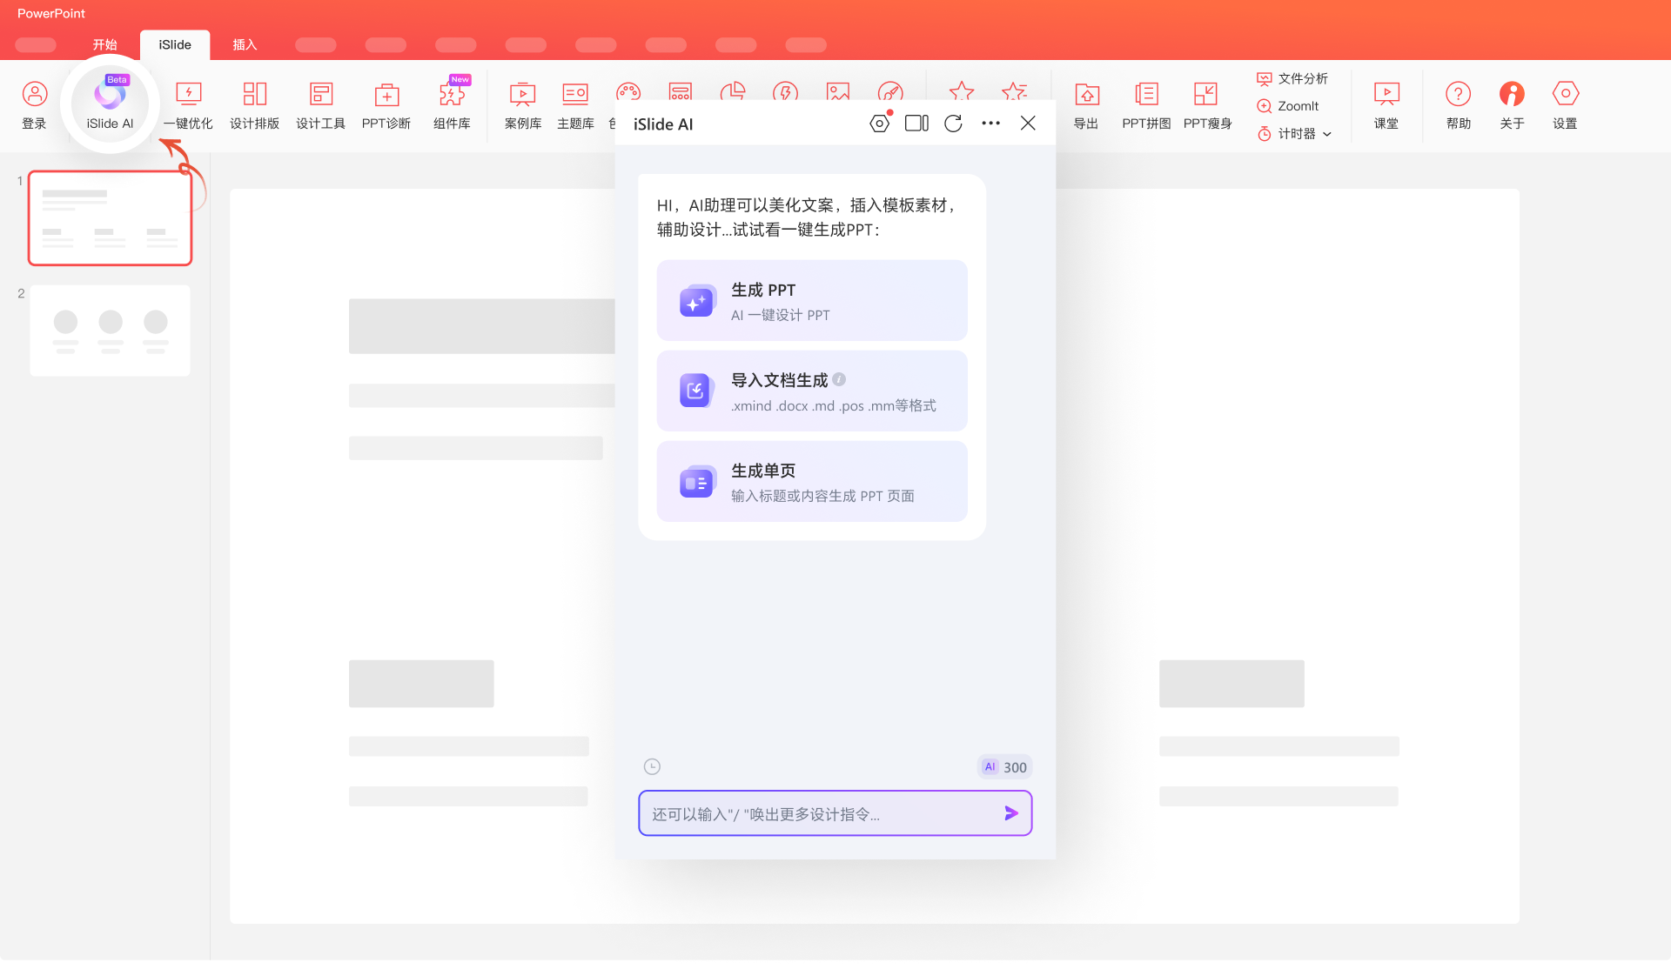
Task: Open the more options menu in the AI panel
Action: pos(991,124)
